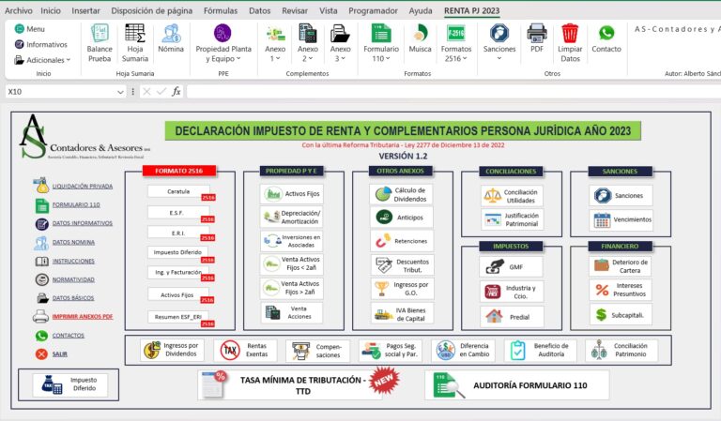Open the Muisca ribbon icon

pyautogui.click(x=420, y=38)
